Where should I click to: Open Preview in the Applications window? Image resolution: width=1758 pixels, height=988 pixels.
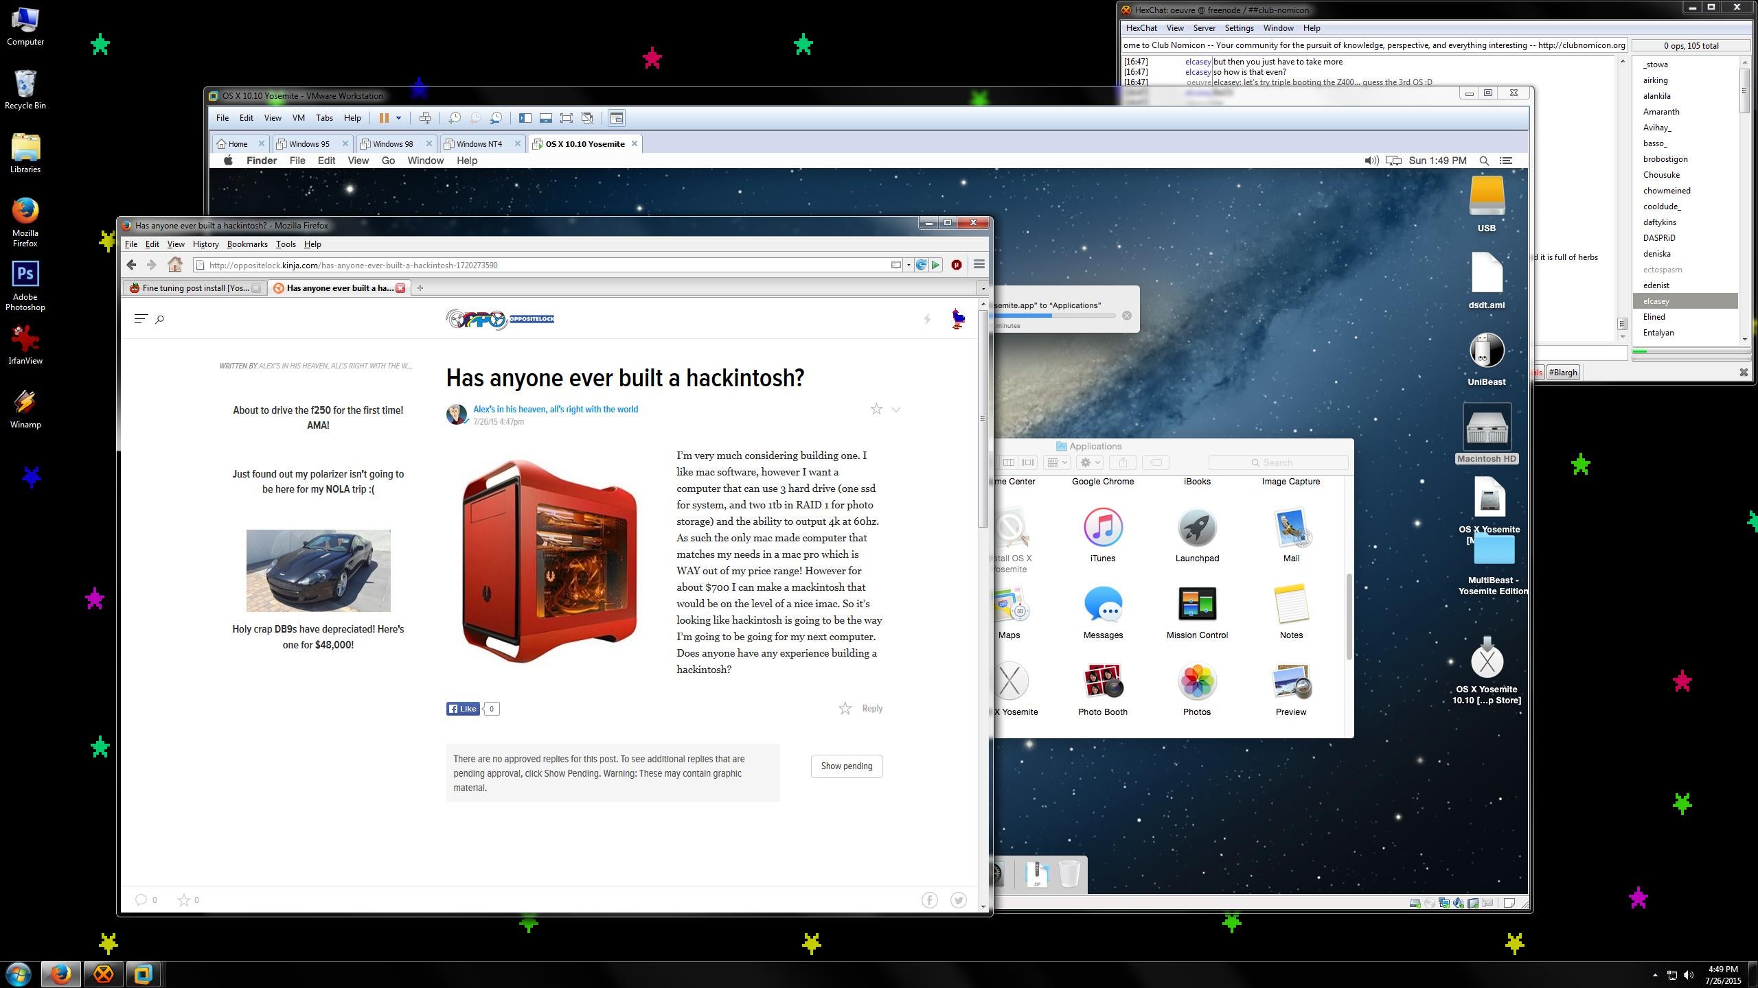(x=1291, y=689)
